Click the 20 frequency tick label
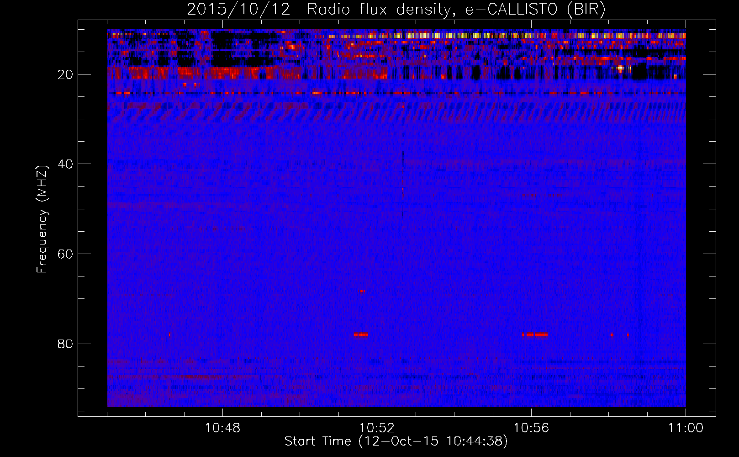Viewport: 739px width, 457px height. [x=65, y=75]
